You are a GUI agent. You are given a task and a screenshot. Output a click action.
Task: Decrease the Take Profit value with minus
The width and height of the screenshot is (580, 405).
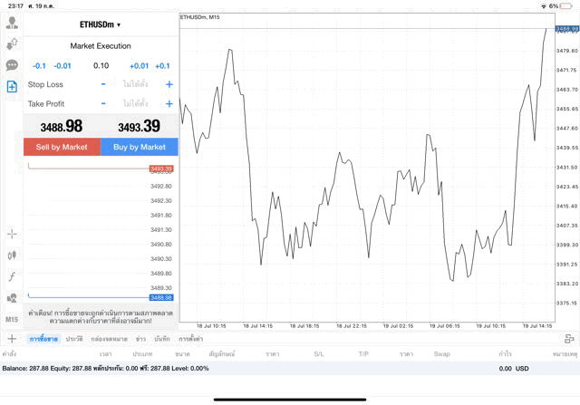click(x=102, y=104)
